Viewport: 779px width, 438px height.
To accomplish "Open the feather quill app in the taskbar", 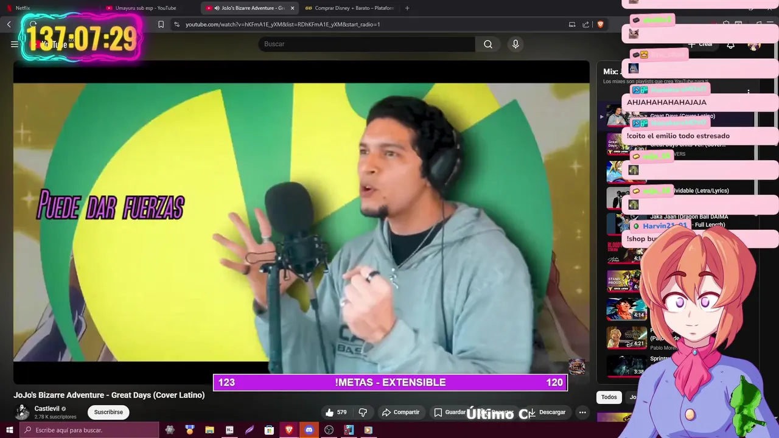I will 250,430.
